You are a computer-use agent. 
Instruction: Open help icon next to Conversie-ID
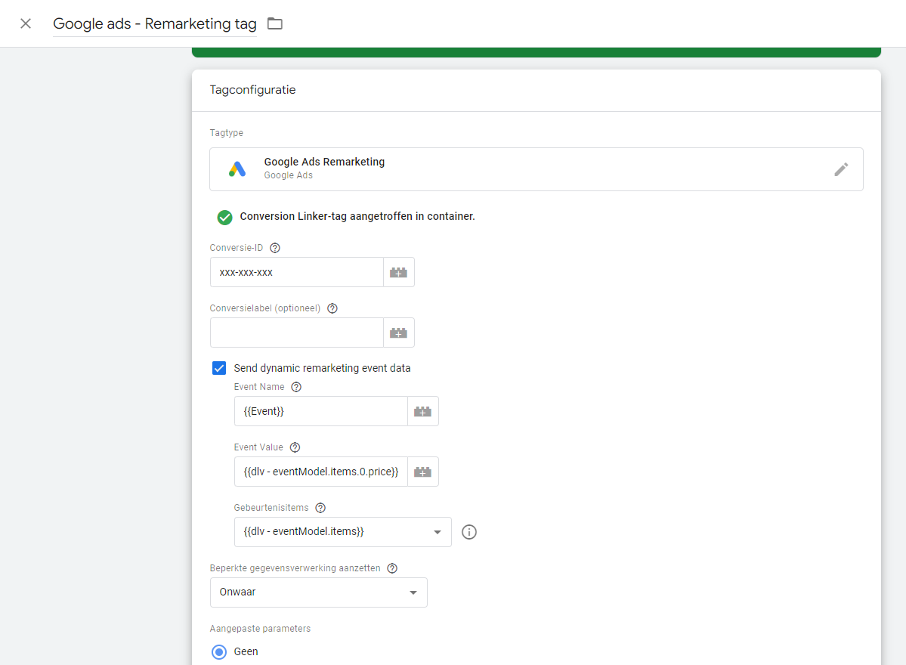click(x=275, y=248)
